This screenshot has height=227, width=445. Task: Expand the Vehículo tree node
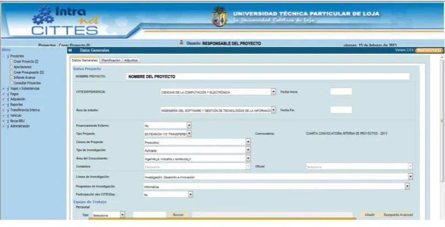pos(3,116)
